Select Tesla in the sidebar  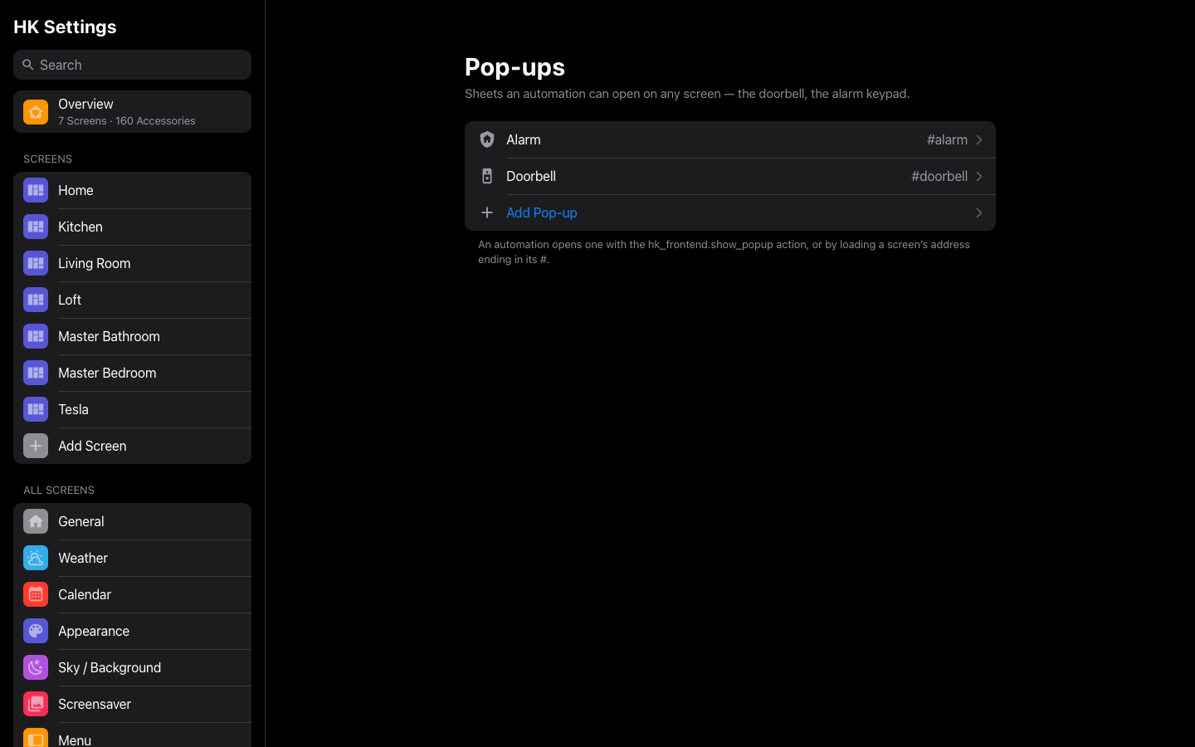click(132, 409)
